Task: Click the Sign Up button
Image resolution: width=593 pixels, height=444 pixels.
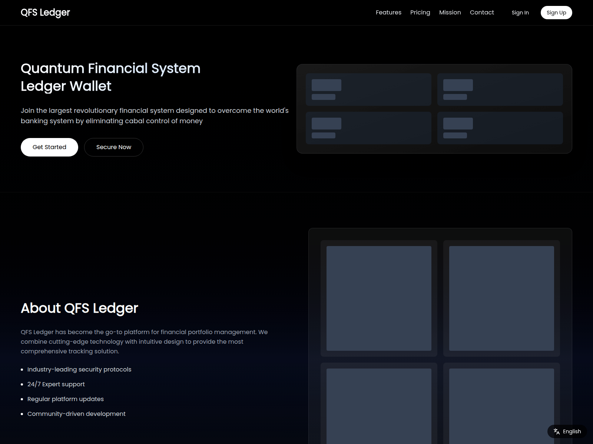Action: [556, 13]
